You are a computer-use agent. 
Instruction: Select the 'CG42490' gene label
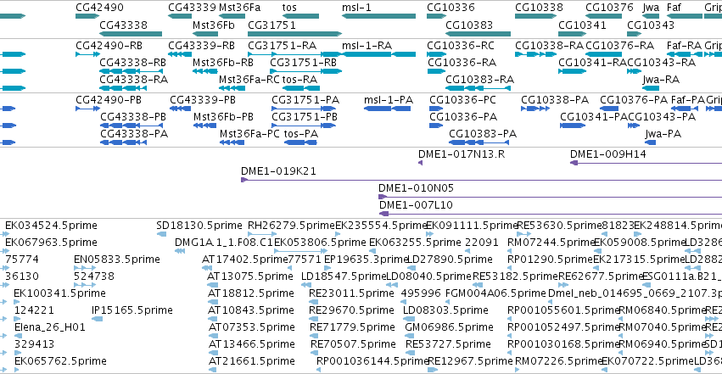click(99, 8)
